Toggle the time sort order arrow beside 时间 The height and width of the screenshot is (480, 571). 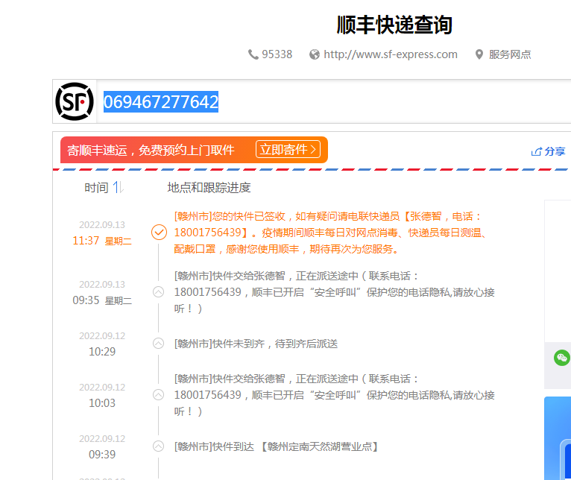coord(118,188)
